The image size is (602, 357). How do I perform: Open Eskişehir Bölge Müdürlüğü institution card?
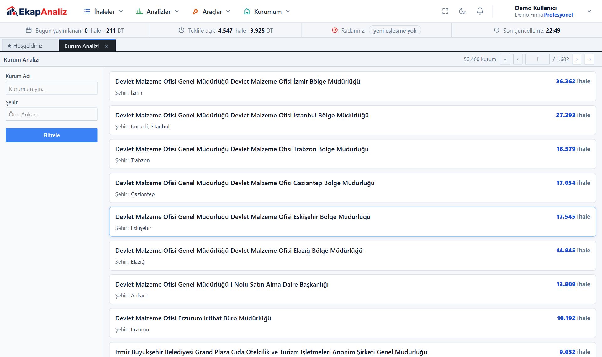(x=352, y=222)
